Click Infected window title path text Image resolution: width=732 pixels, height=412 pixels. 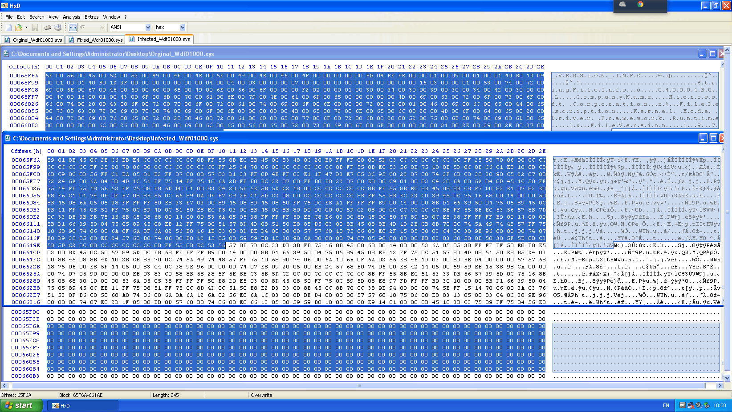pos(116,138)
